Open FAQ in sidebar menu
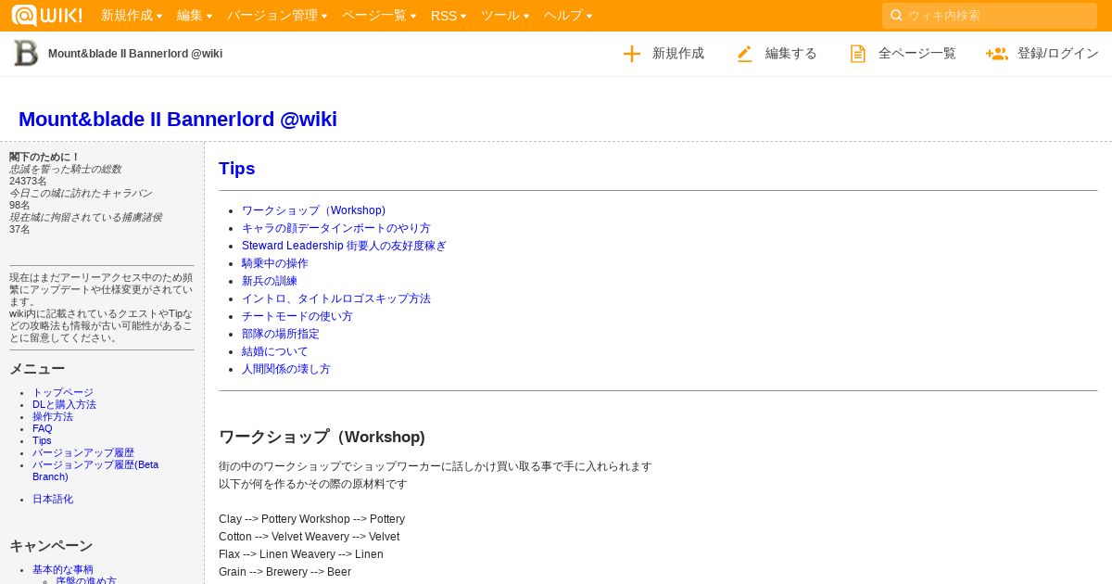The height and width of the screenshot is (584, 1112). 43,429
